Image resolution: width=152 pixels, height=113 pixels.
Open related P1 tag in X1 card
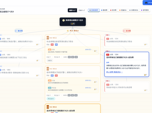(x=56, y=45)
